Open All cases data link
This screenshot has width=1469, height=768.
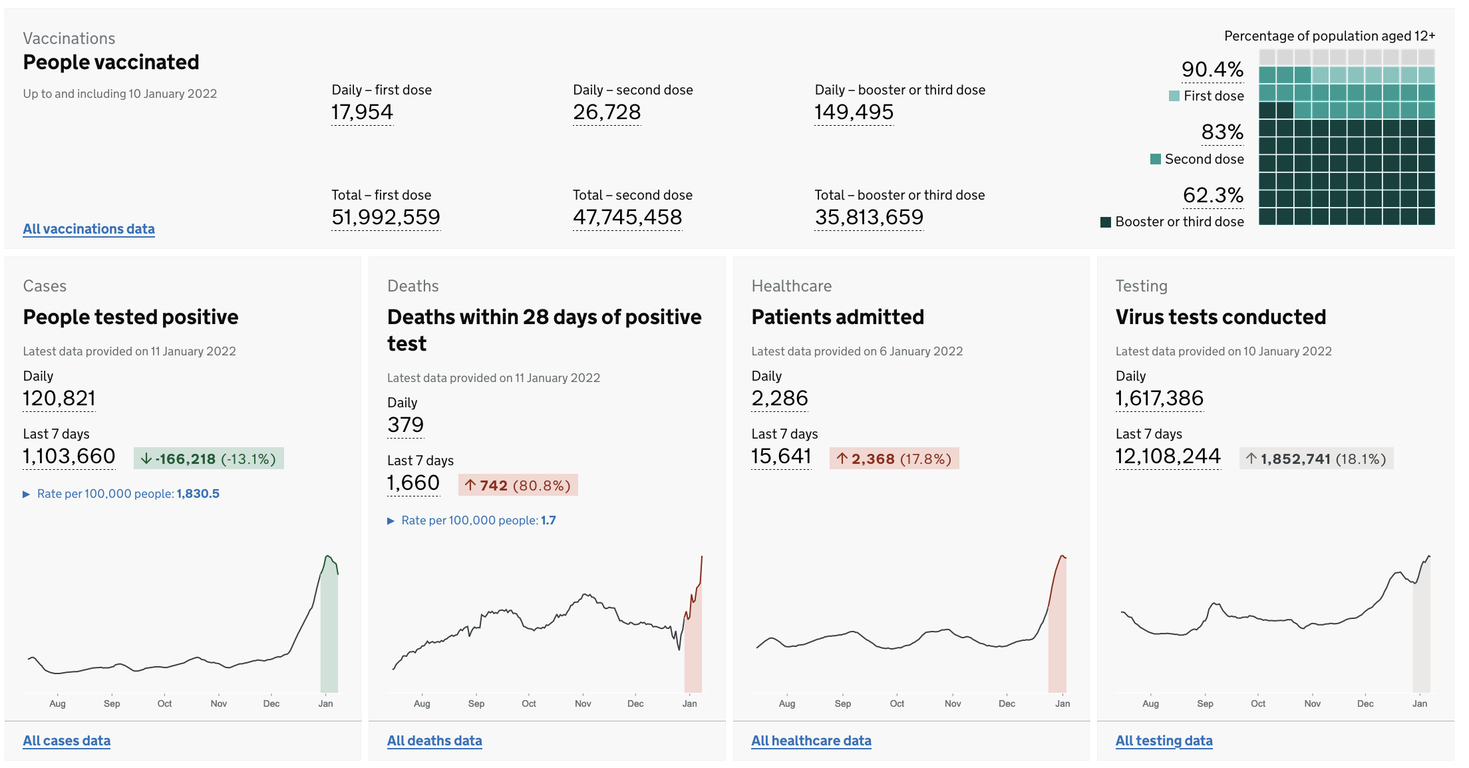(x=67, y=741)
